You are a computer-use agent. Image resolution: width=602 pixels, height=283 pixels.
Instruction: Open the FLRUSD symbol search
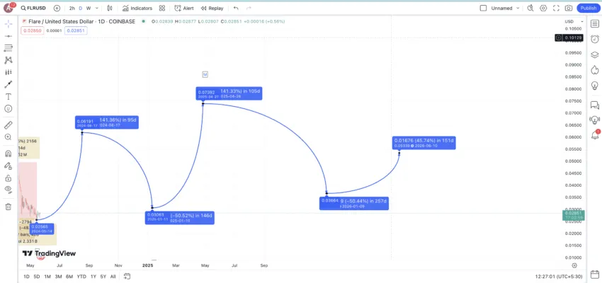tap(35, 8)
